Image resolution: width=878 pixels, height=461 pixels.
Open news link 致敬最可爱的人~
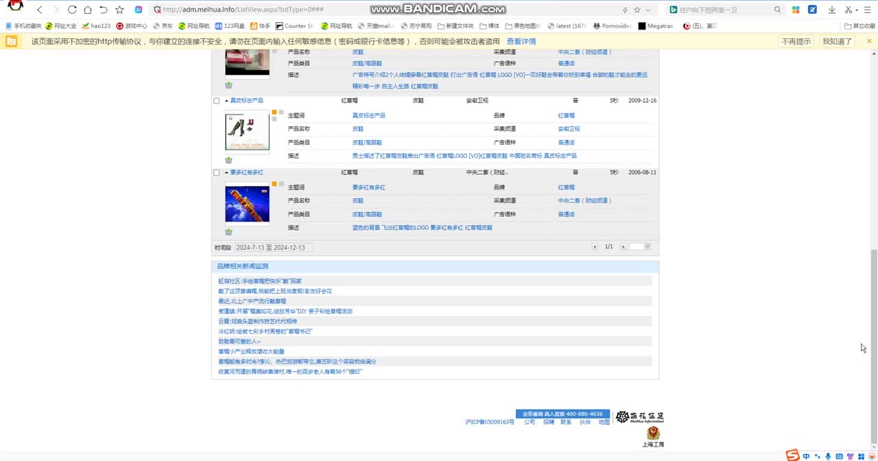(x=239, y=342)
